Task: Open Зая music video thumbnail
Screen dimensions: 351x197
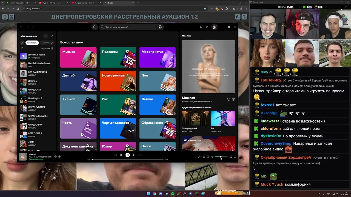Action: pyautogui.click(x=223, y=118)
